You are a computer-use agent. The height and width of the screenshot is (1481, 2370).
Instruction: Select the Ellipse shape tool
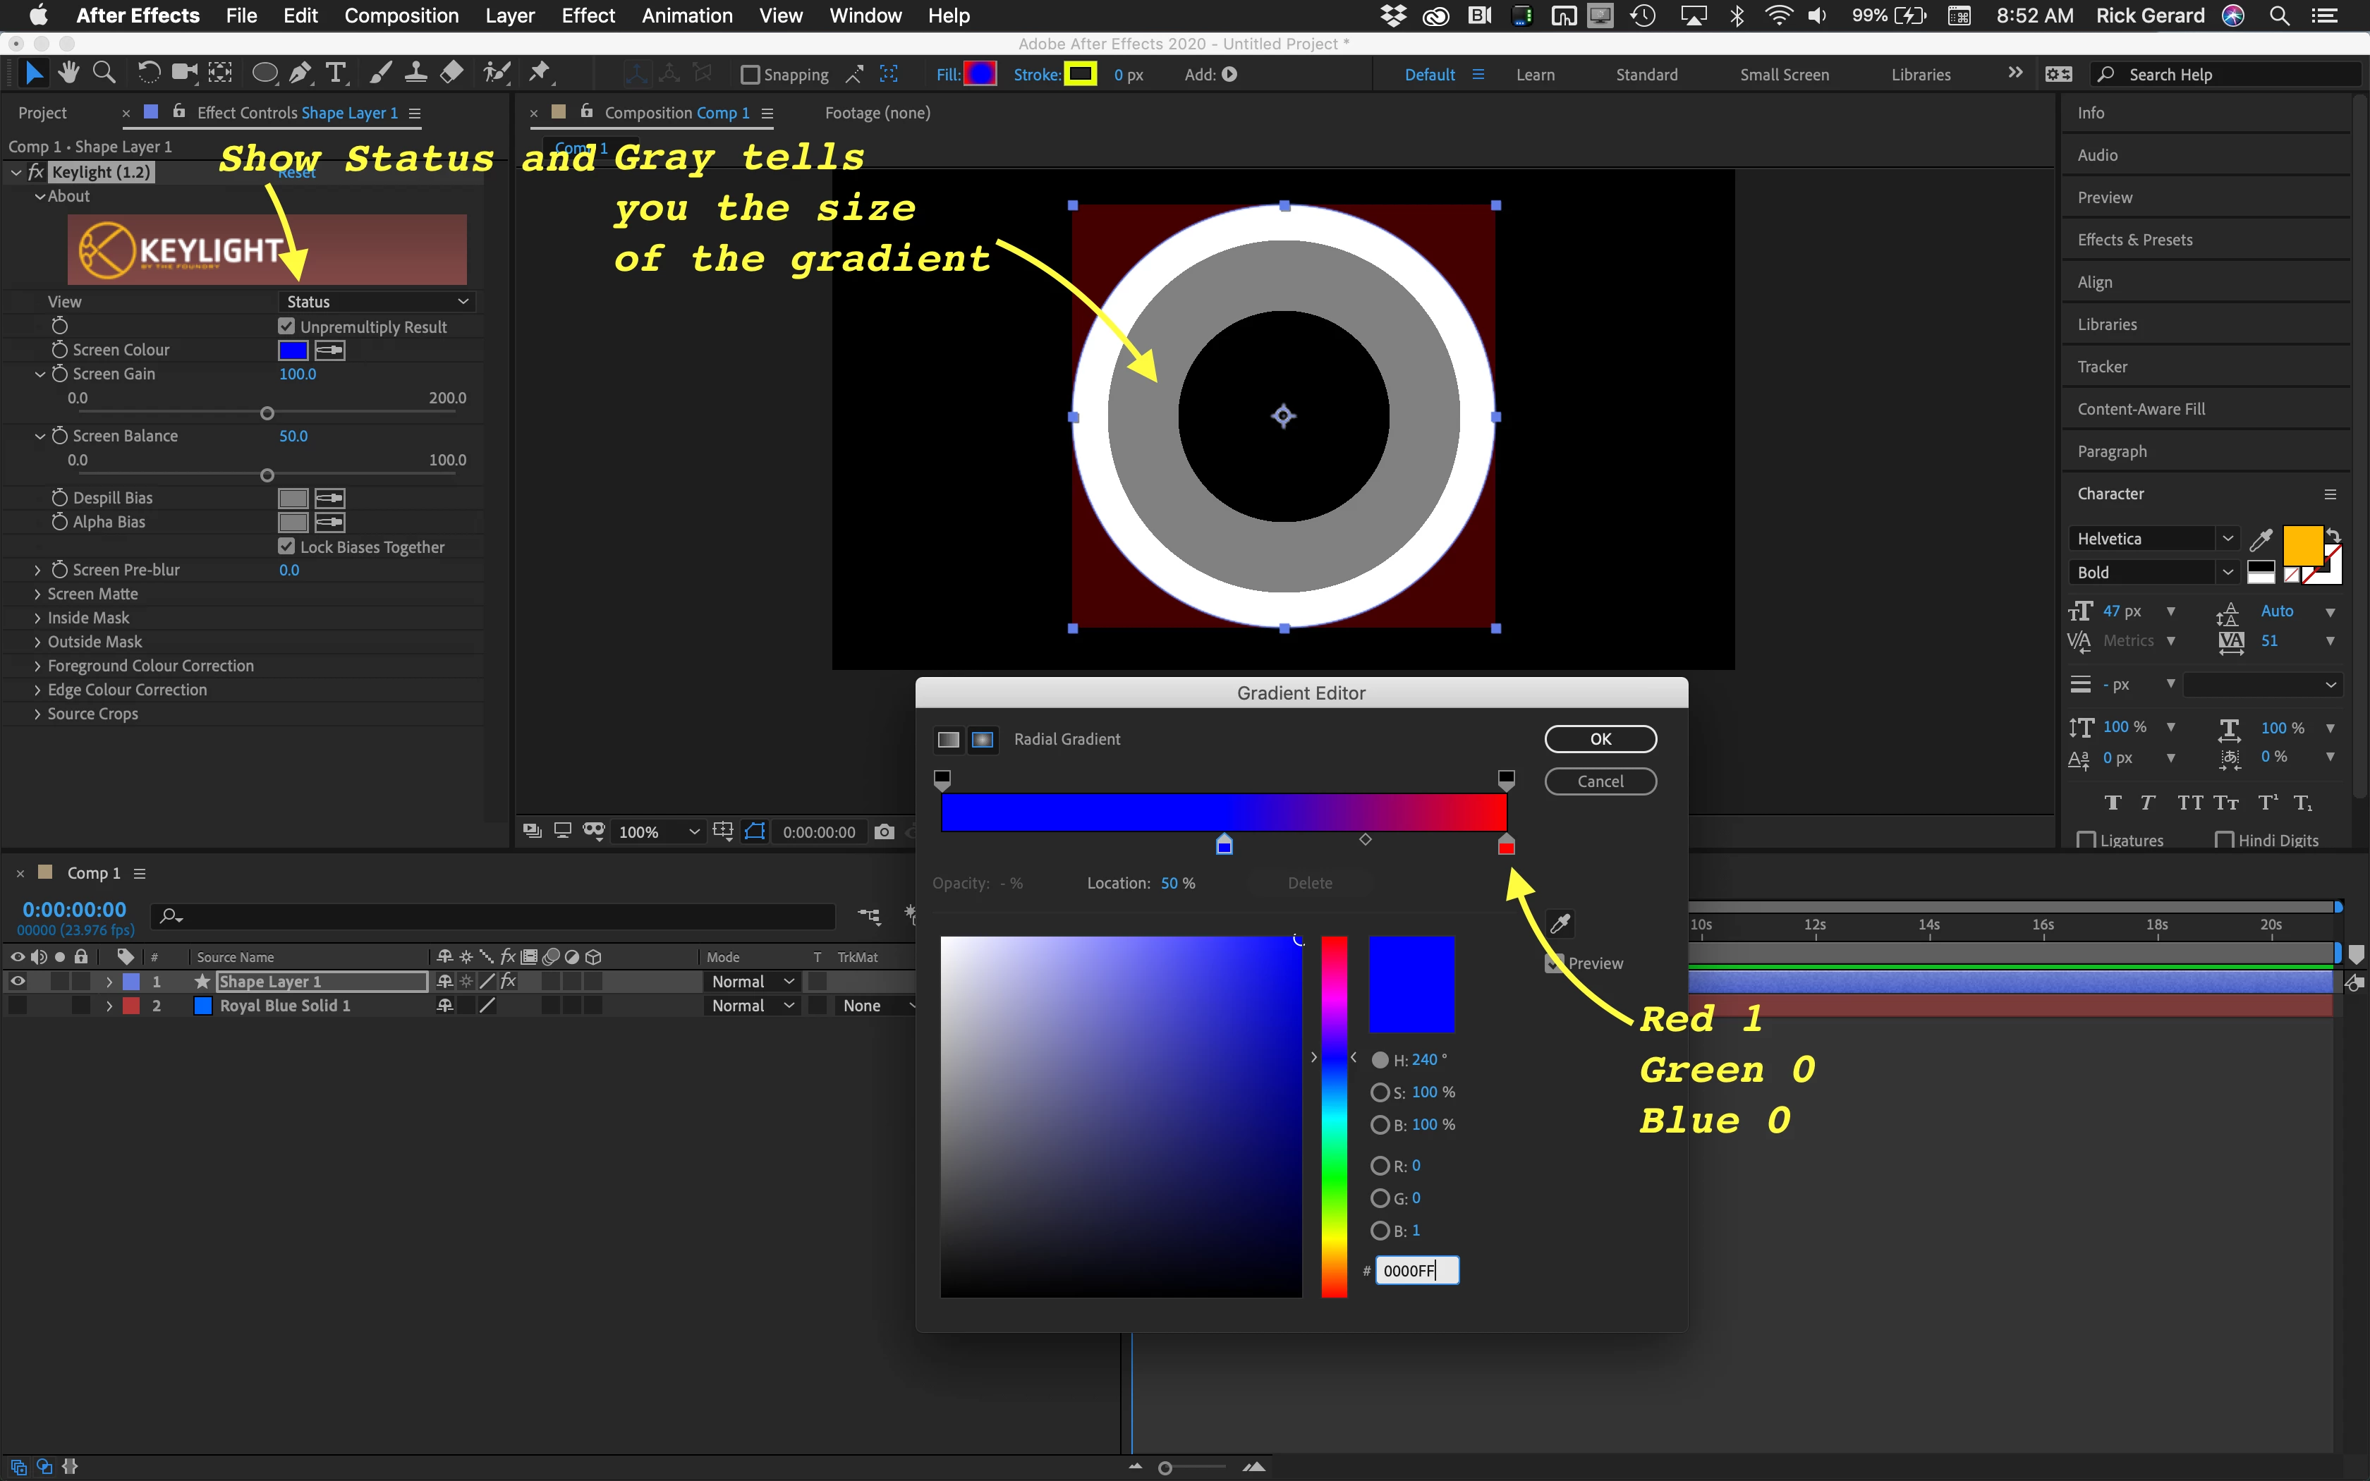tap(265, 73)
